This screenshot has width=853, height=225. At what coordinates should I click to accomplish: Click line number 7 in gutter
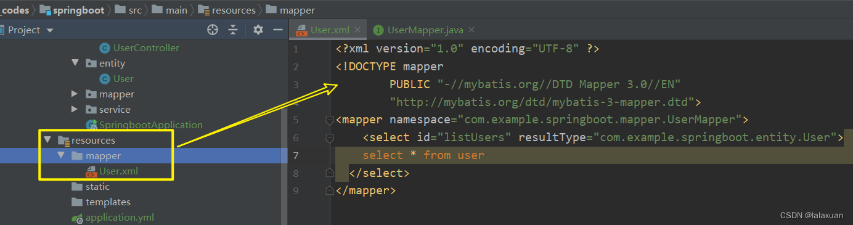(x=296, y=155)
